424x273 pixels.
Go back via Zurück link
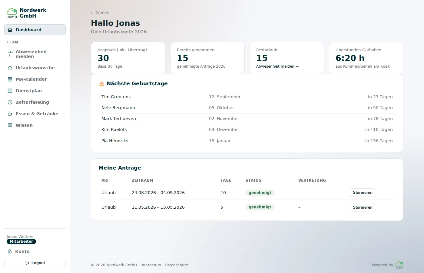100,13
